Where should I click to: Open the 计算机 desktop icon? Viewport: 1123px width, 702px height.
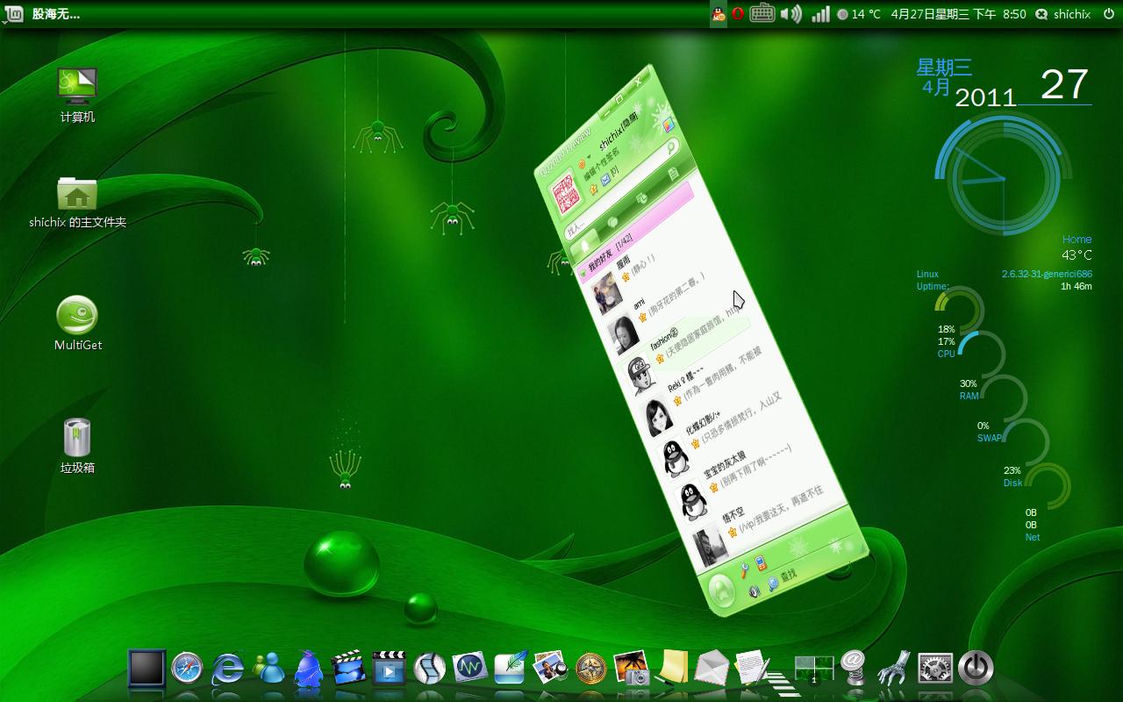77,95
